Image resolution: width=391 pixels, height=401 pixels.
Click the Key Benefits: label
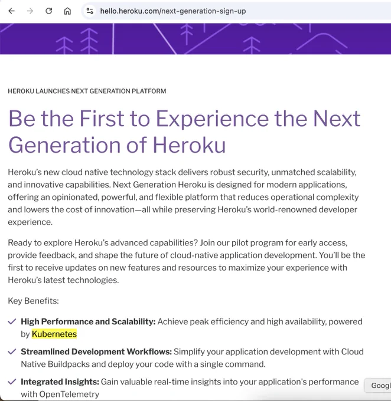coord(33,301)
